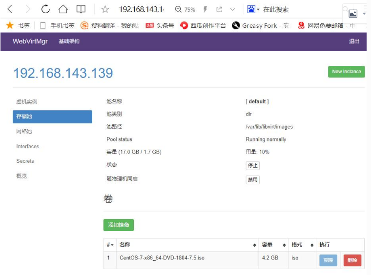Viewport: 371px width, 275px height.
Task: Click the 停止 pool stop button
Action: coord(252,166)
